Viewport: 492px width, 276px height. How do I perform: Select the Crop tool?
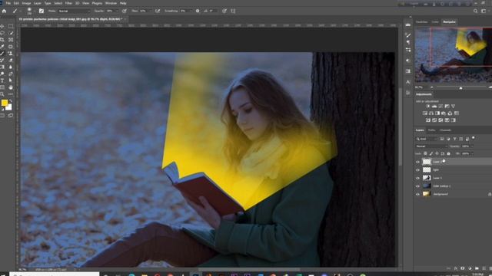tap(2, 40)
